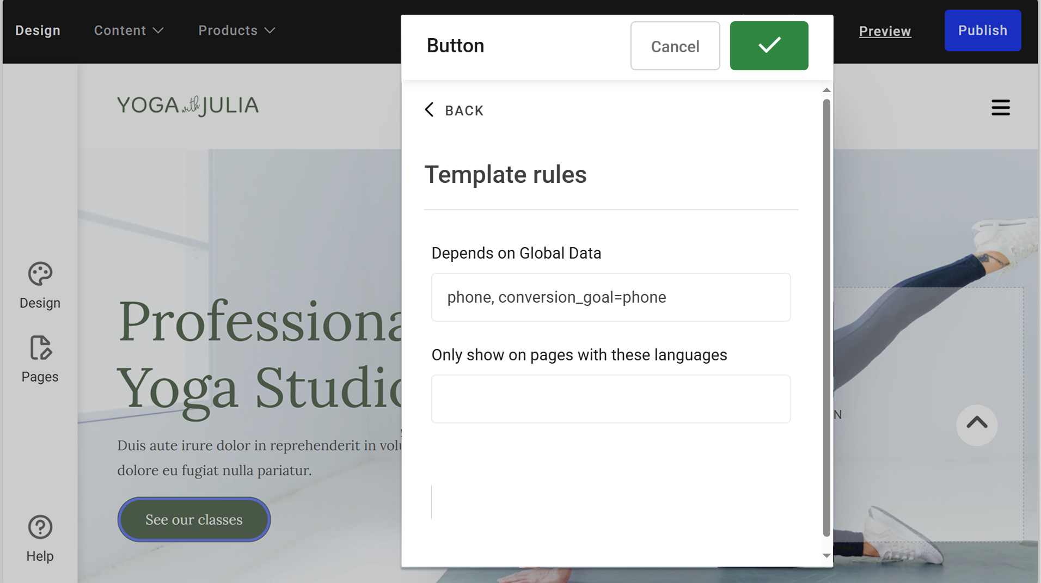The width and height of the screenshot is (1041, 583).
Task: Click the Cancel button in the Button dialog
Action: pos(675,46)
